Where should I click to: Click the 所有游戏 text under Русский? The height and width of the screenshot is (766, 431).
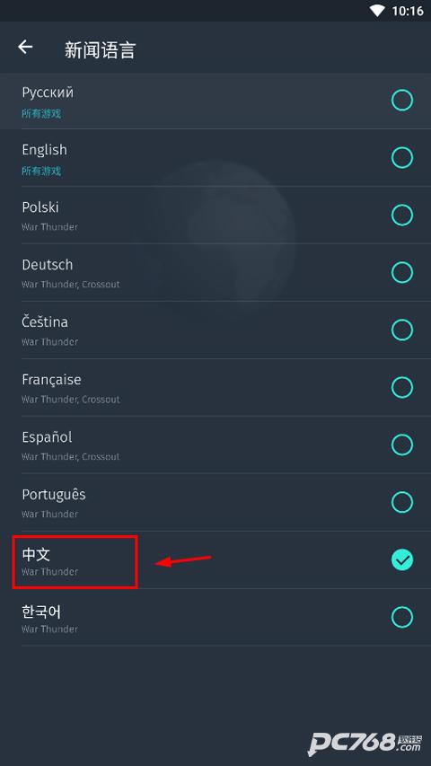41,114
